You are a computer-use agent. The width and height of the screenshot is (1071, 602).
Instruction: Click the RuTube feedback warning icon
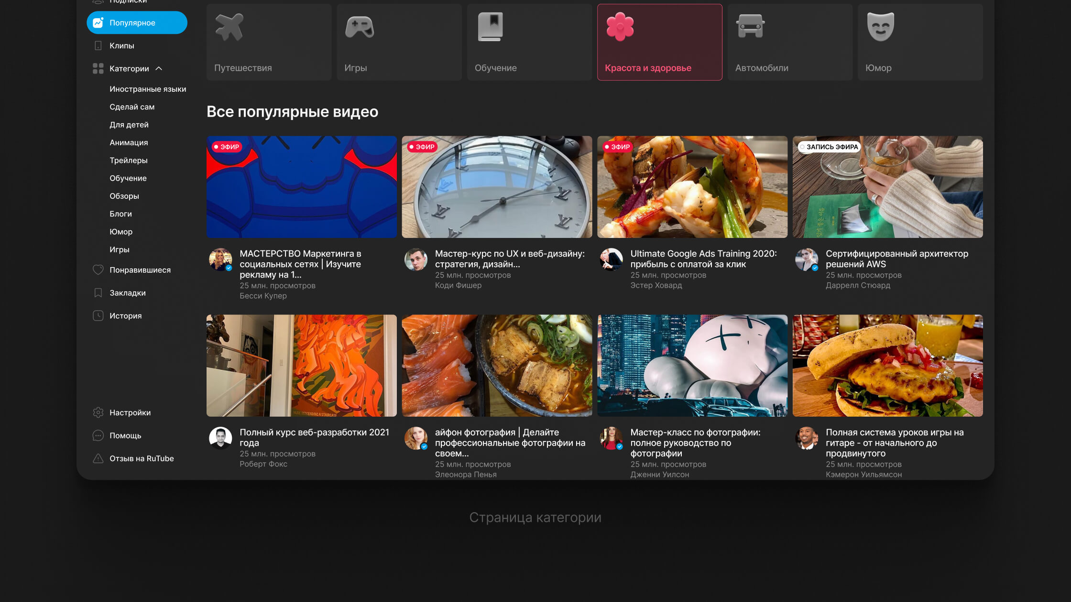(x=98, y=459)
